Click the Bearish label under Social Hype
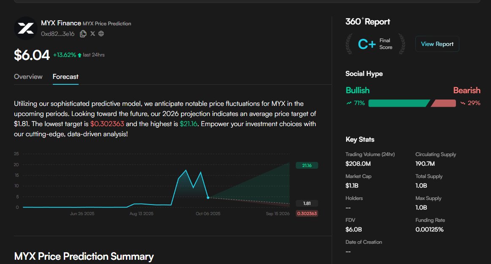The image size is (491, 264). coord(466,90)
